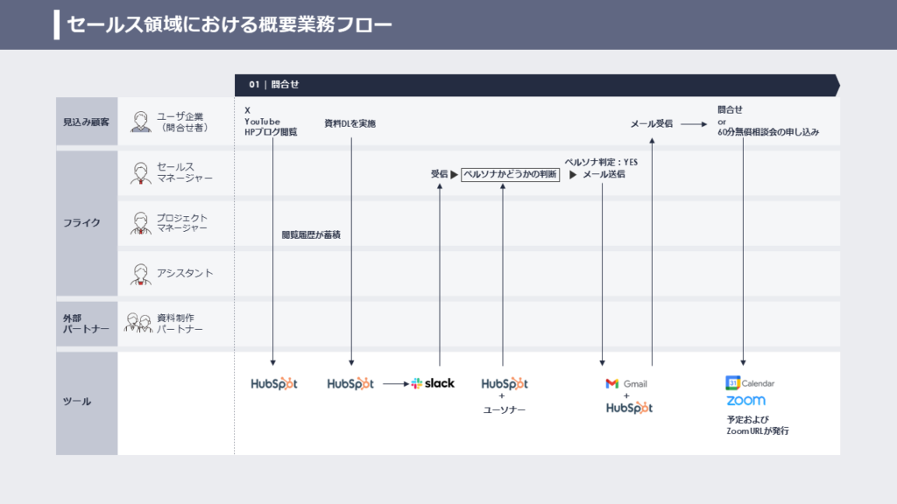Image resolution: width=897 pixels, height=504 pixels.
Task: Click the Slack logo
Action: [433, 383]
